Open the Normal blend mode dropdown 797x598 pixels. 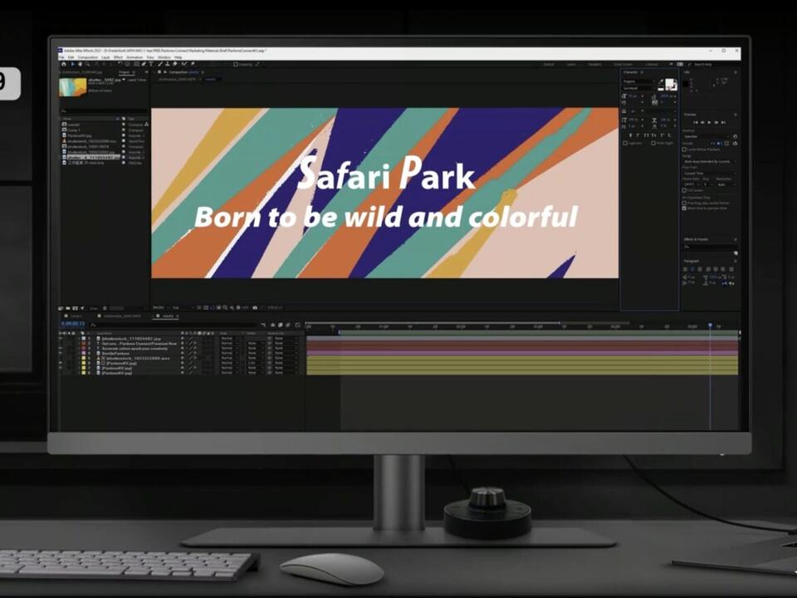point(228,339)
